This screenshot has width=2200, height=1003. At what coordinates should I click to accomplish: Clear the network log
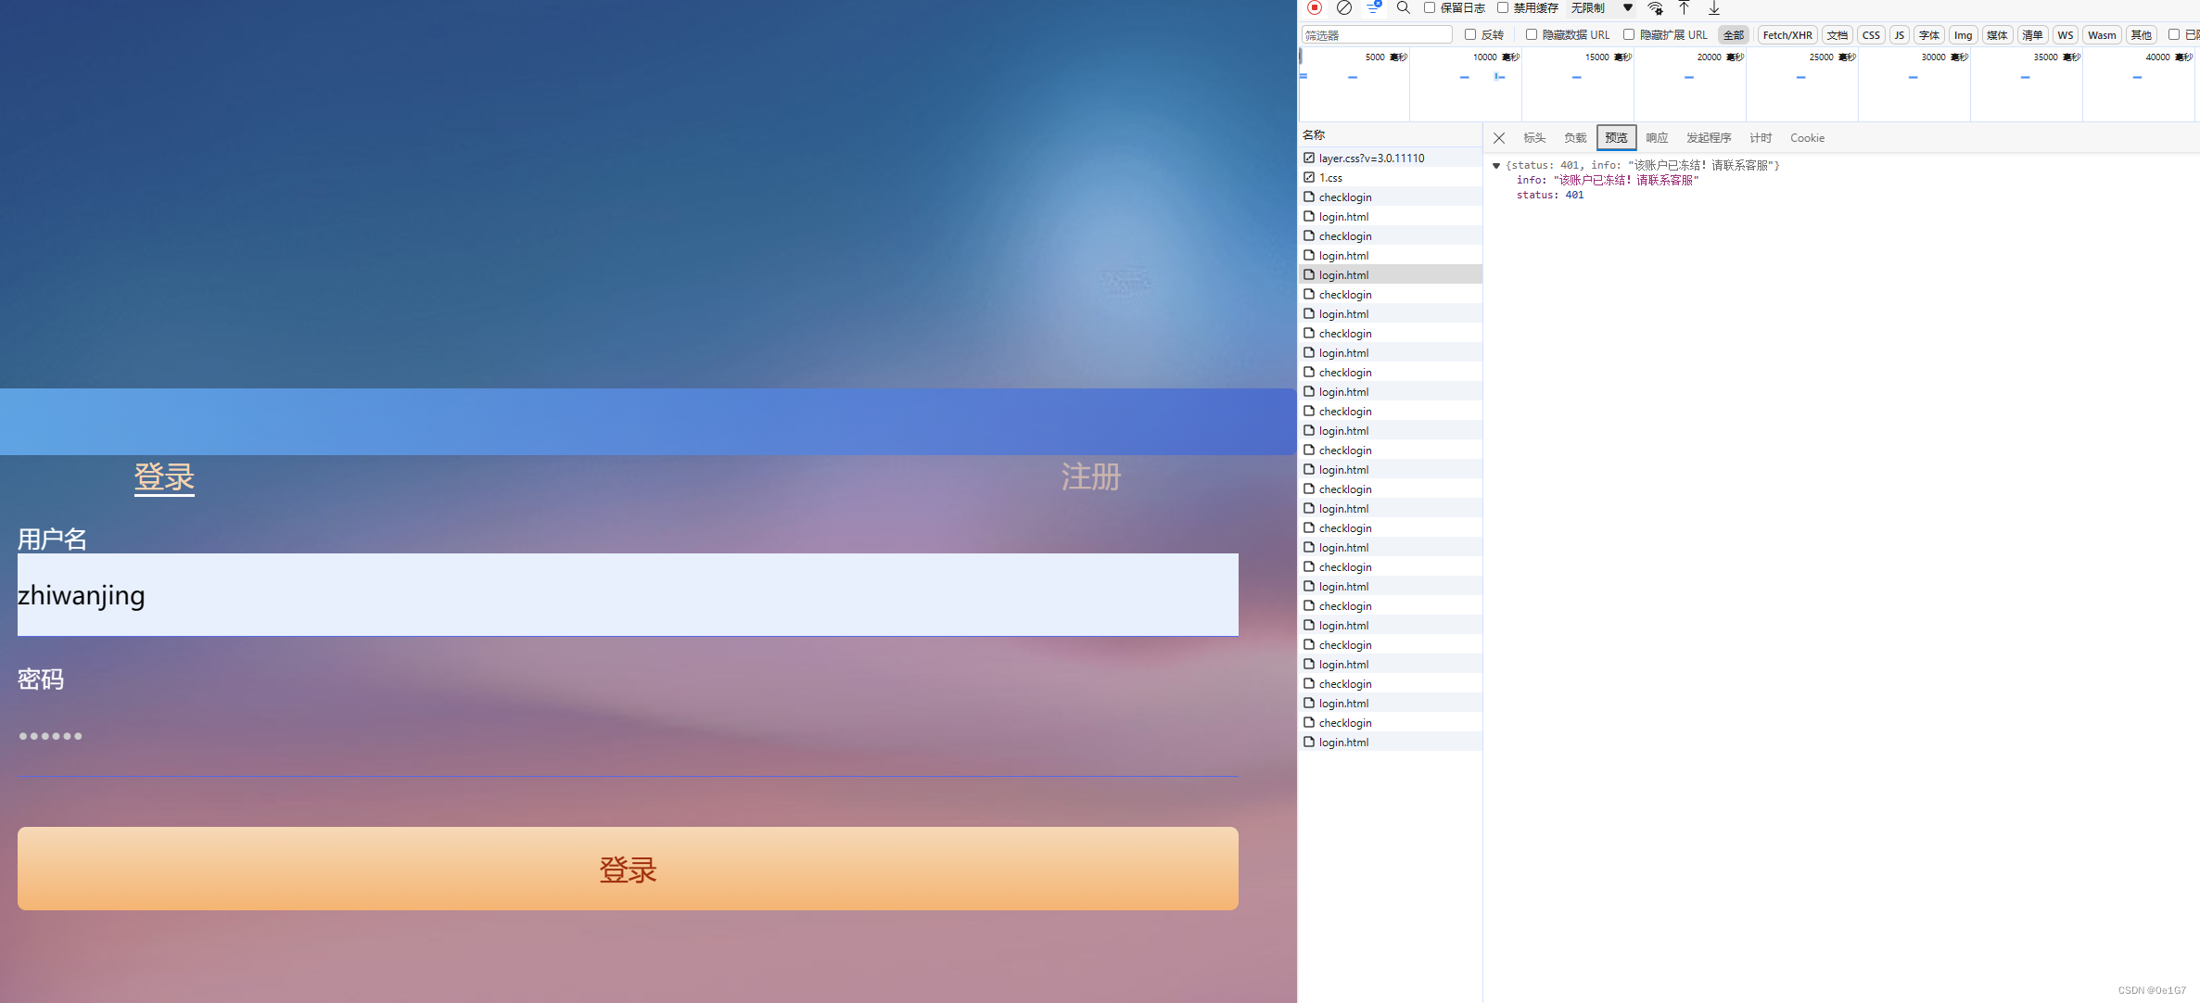(1343, 7)
